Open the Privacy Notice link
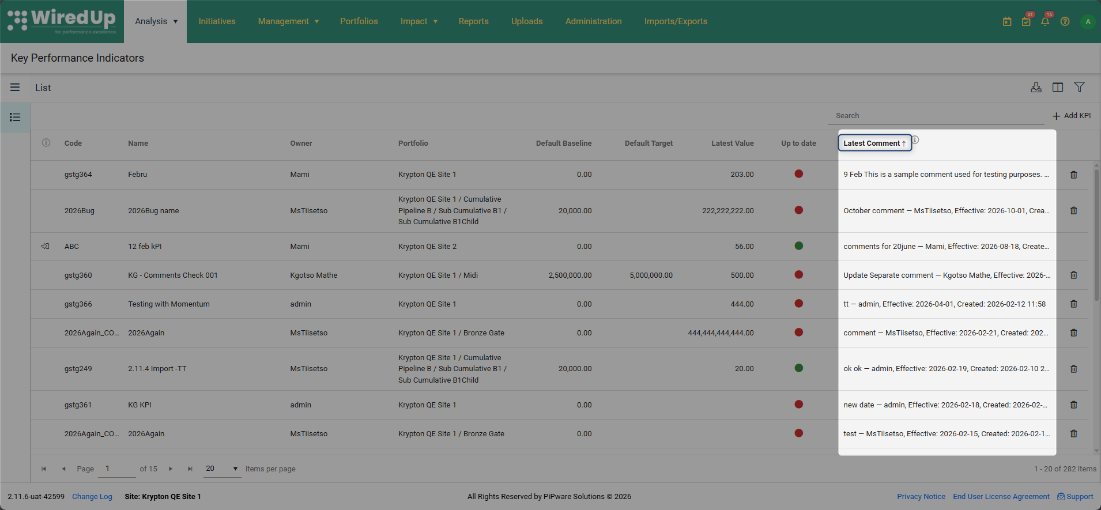Image resolution: width=1101 pixels, height=510 pixels. [x=921, y=496]
